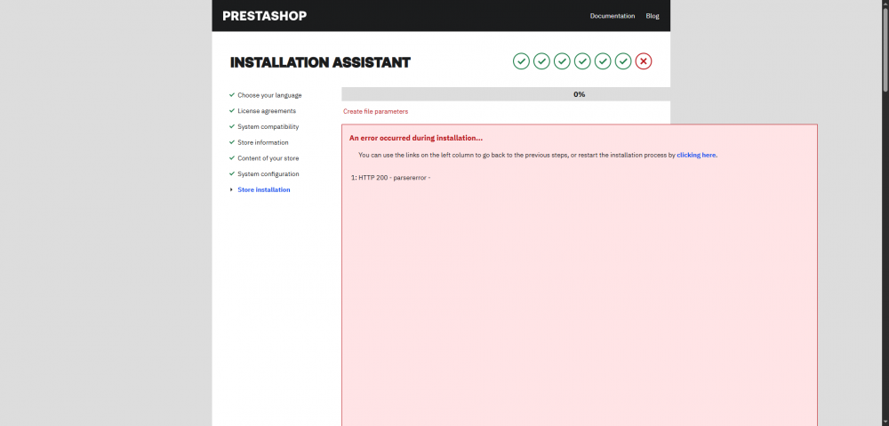This screenshot has height=426, width=889.
Task: Select the Store installation step
Action: 264,189
